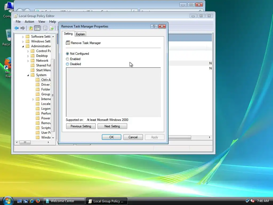Open Recycle Bin on the desktop
Viewport: 273px width, 205px height.
click(x=7, y=37)
